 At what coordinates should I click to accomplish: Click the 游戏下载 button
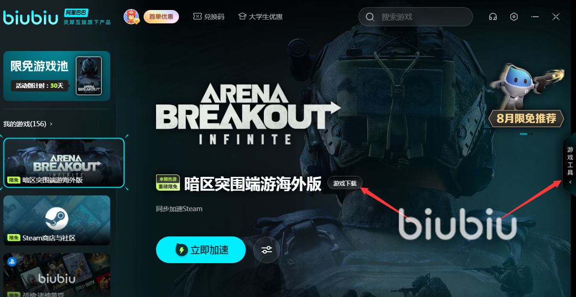345,183
